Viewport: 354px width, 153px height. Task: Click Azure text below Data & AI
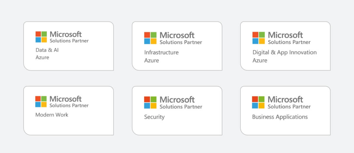point(42,57)
